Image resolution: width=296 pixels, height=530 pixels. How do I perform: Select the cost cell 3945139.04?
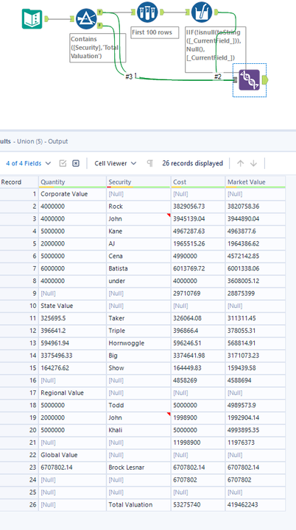click(198, 219)
